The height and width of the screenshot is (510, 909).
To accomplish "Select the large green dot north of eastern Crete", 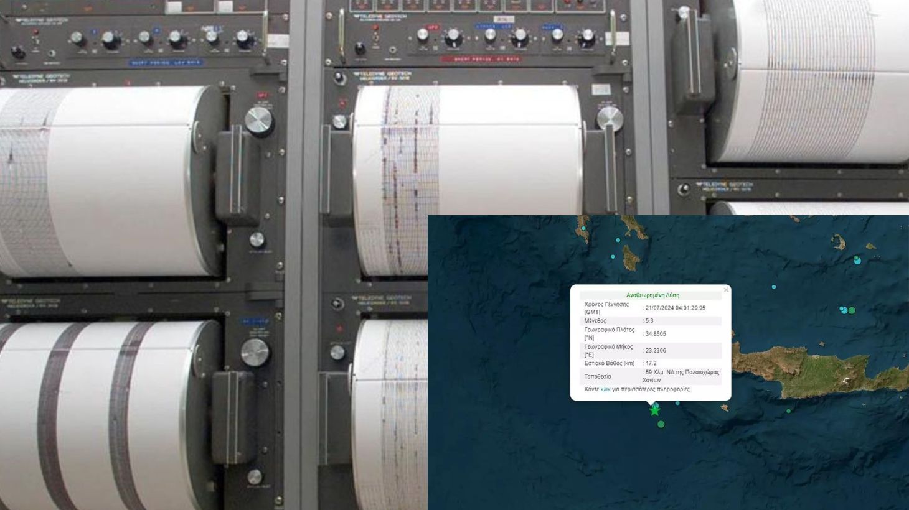I will pos(852,310).
